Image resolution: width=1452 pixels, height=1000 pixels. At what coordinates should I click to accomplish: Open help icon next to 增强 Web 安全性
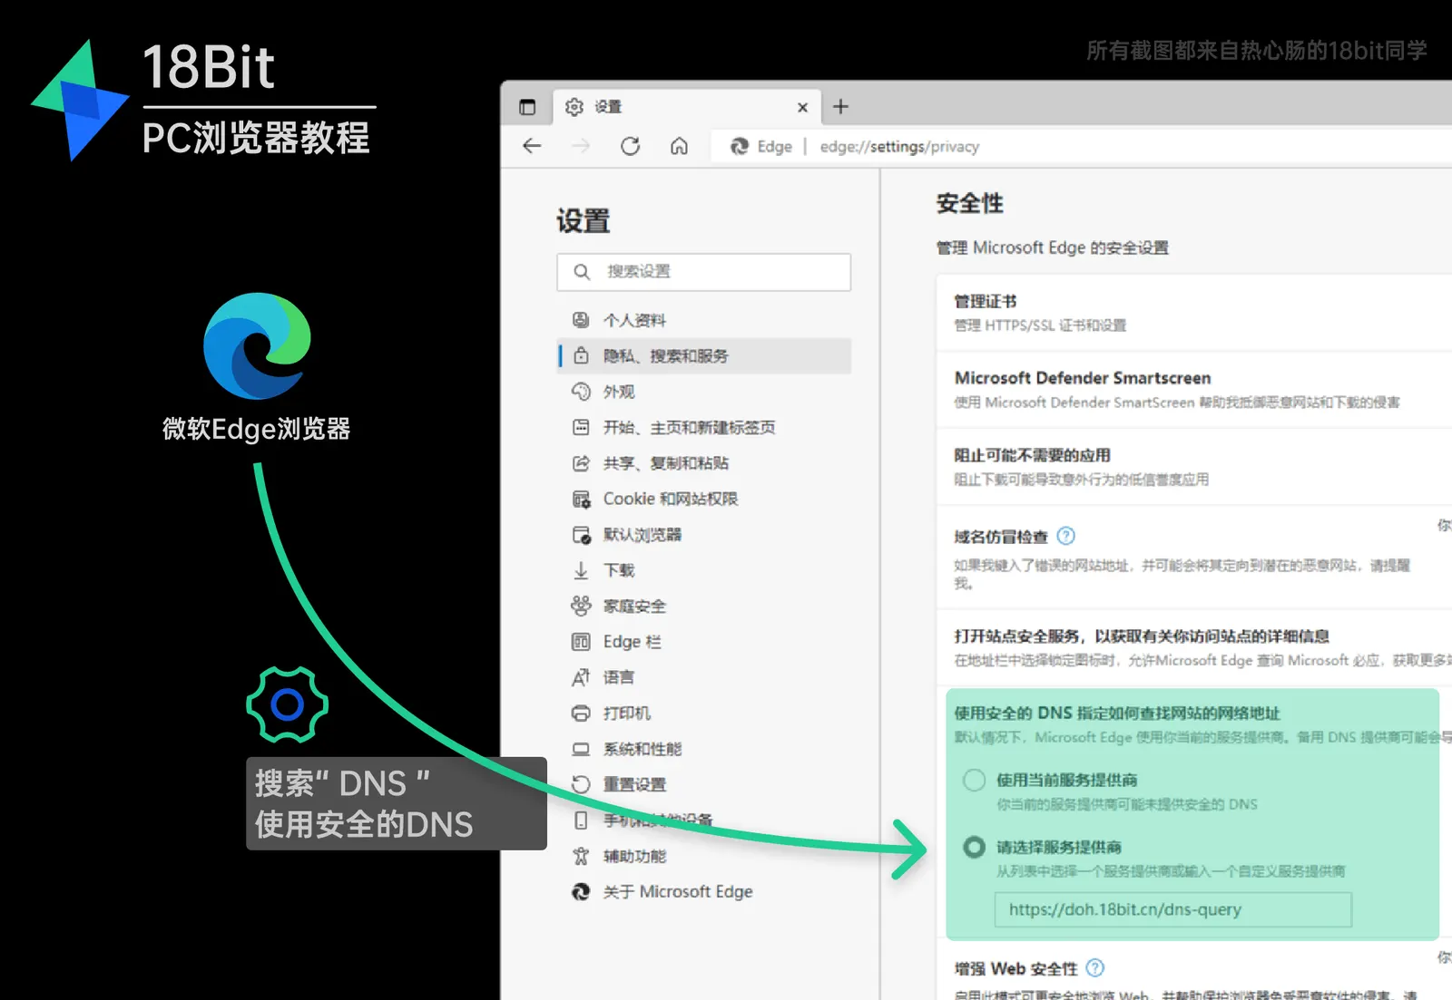(x=1095, y=968)
